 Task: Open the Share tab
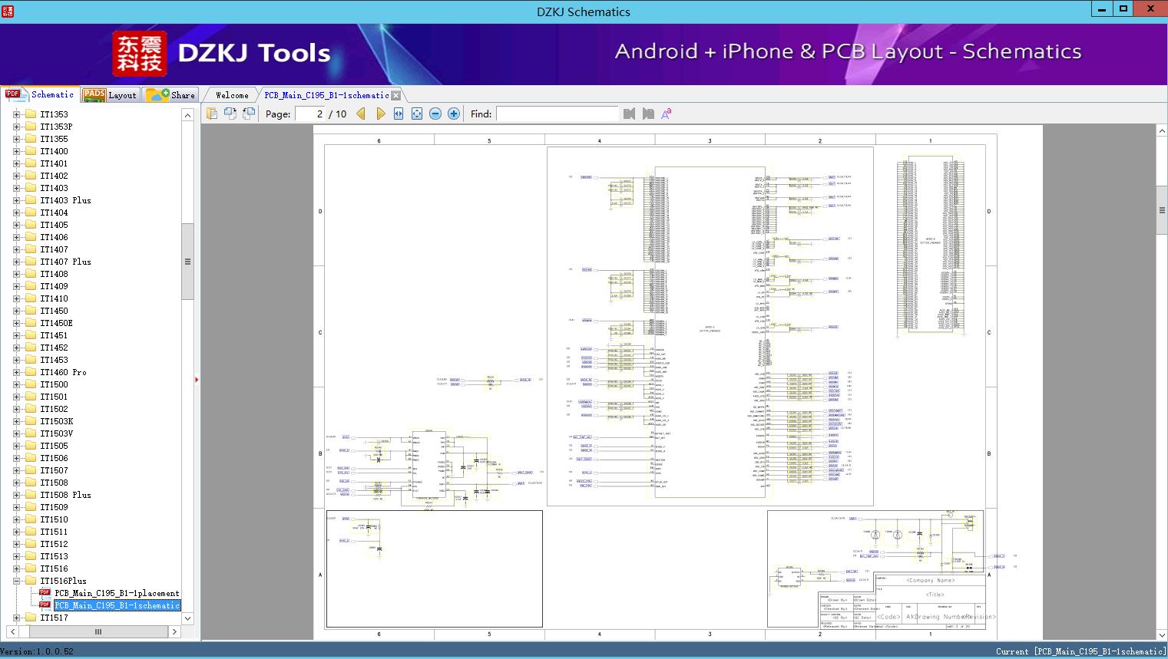(x=171, y=95)
